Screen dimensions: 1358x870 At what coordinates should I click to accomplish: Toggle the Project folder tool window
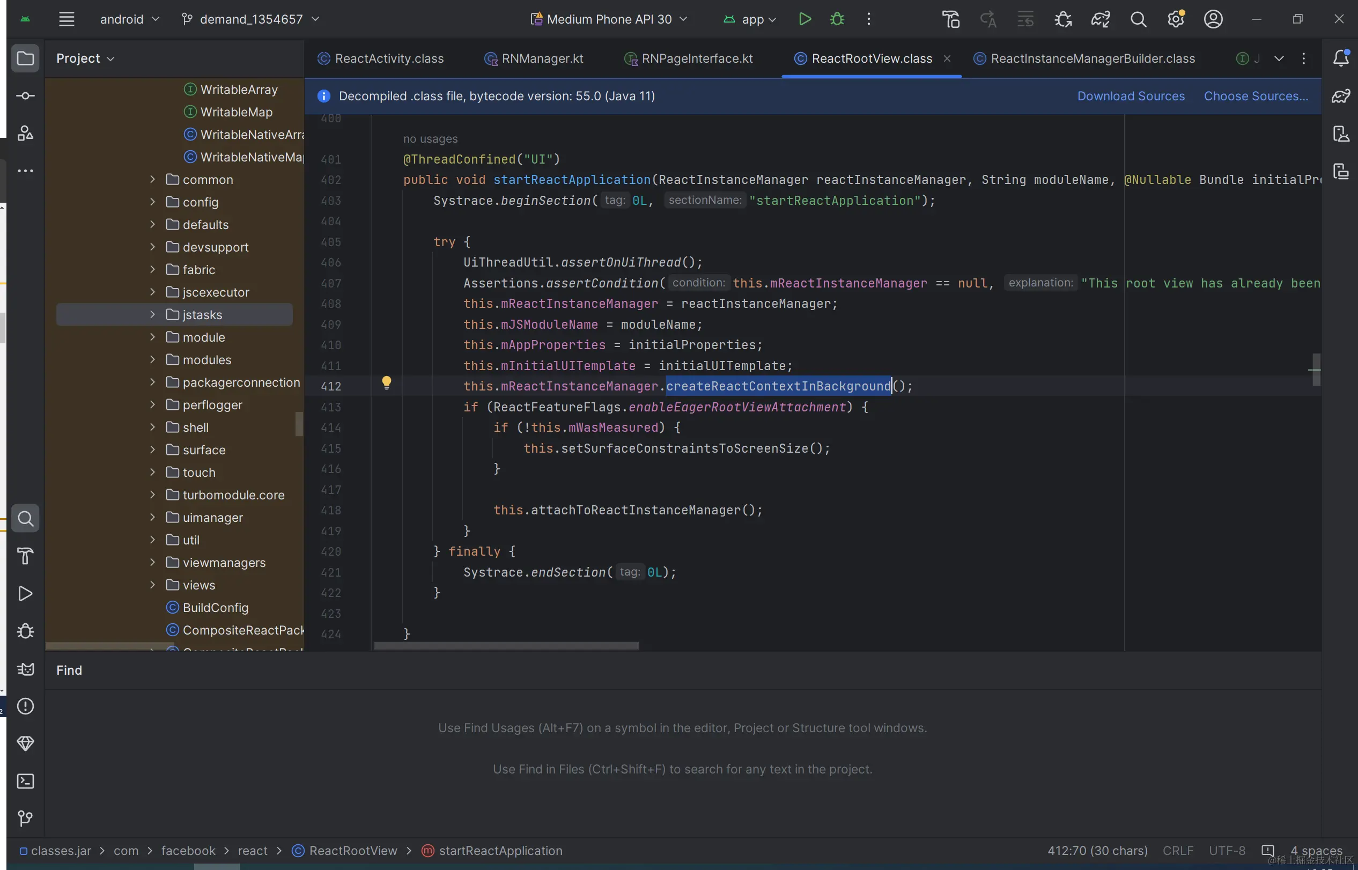coord(25,58)
